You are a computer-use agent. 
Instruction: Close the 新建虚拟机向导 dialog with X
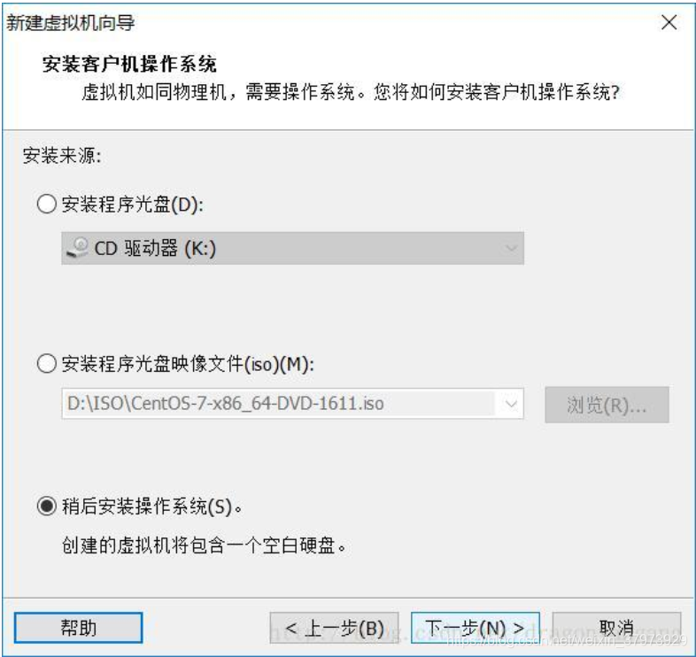click(669, 22)
